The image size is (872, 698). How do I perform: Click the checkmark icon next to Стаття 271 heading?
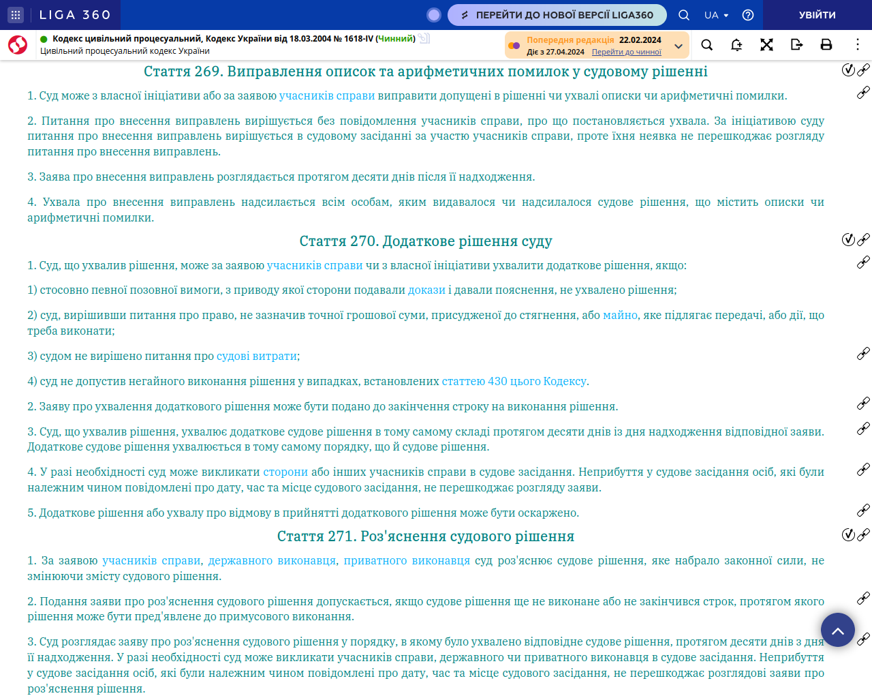tap(848, 534)
